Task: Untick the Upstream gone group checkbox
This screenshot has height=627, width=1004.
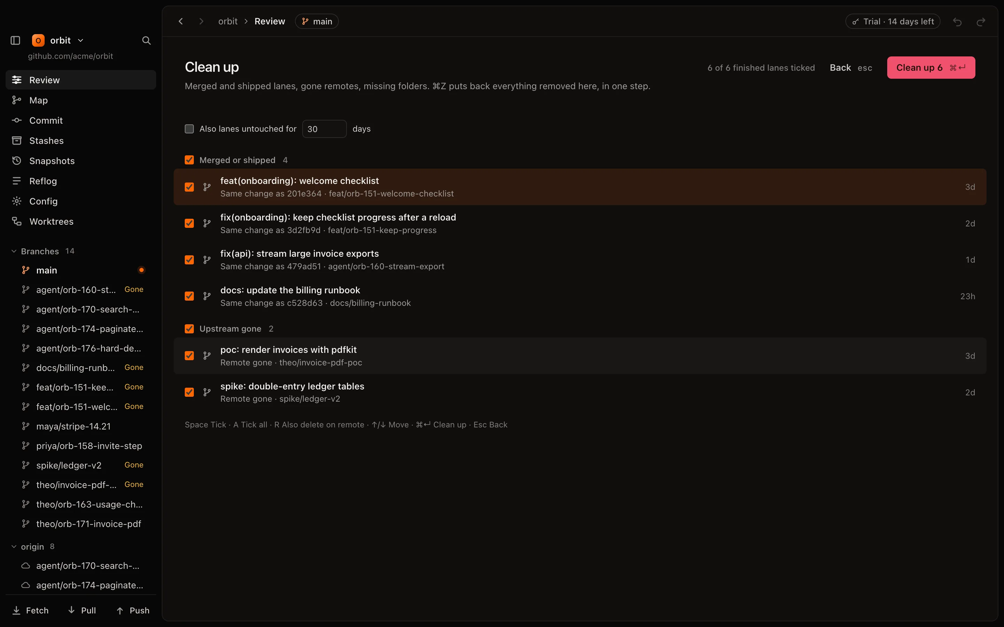Action: (189, 329)
